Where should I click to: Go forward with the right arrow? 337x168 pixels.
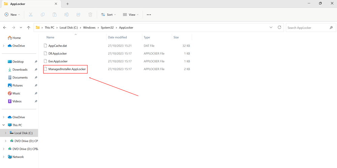pyautogui.click(x=13, y=28)
